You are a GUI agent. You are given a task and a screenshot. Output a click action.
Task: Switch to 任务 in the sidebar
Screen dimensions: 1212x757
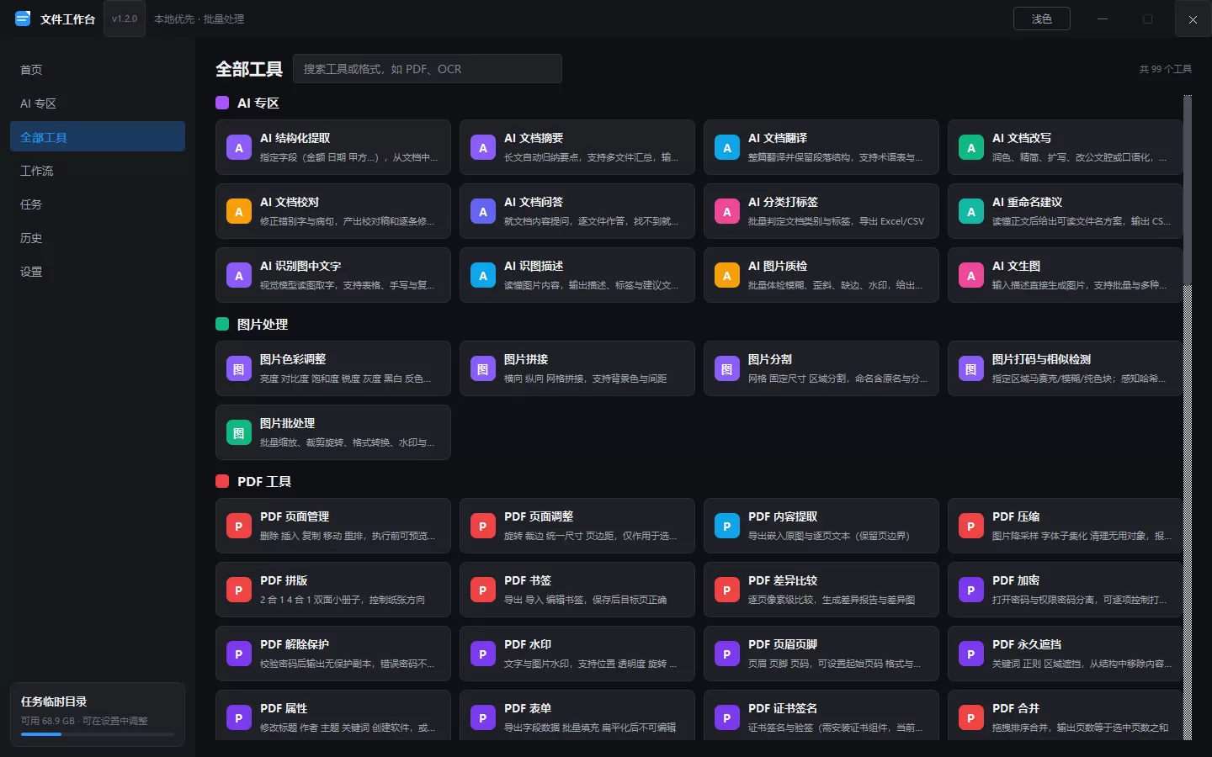98,204
